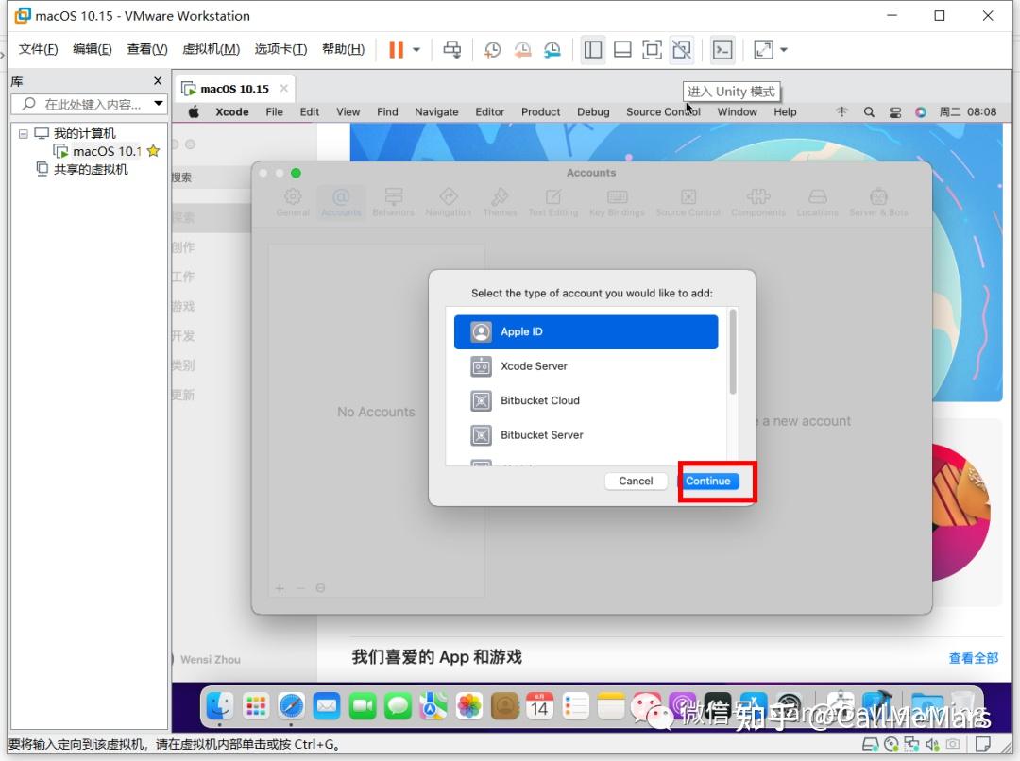
Task: Pause the virtual machine from the VMware toolbar
Action: click(396, 49)
